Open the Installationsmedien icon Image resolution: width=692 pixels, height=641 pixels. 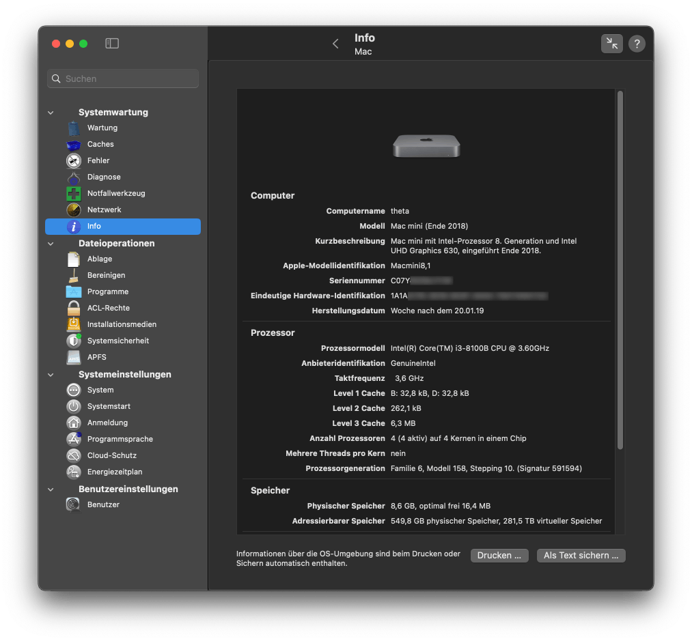pos(74,324)
